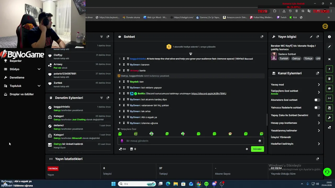Focus the Bir mesaj gönderin input

click(191, 141)
